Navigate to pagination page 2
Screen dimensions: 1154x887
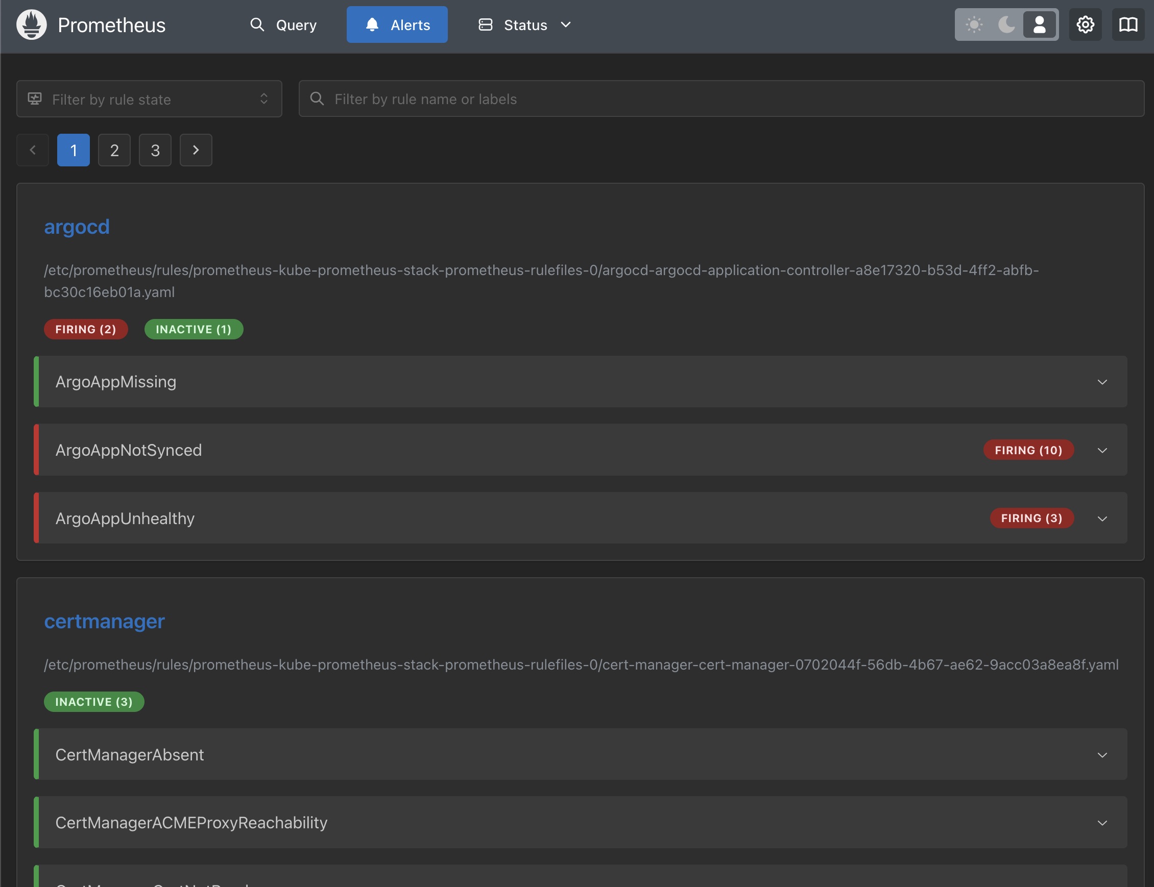coord(114,150)
